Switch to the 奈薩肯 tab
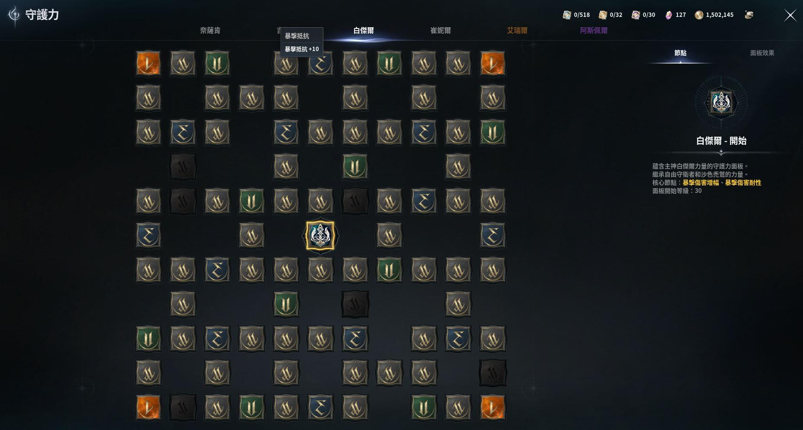803x430 pixels. click(210, 30)
